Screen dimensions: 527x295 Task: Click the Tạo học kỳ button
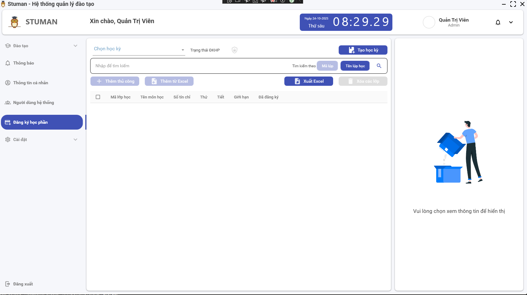363,50
